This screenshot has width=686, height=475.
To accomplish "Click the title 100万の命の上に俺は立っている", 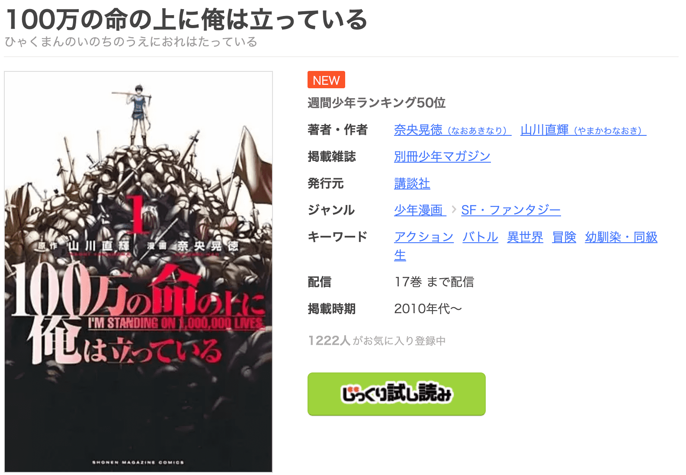I will (x=186, y=19).
